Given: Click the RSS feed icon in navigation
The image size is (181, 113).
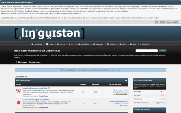Looking at the screenshot, I should (x=69, y=44).
